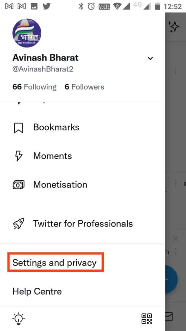
Task: Tap the messages envelope icon
Action: click(169, 317)
